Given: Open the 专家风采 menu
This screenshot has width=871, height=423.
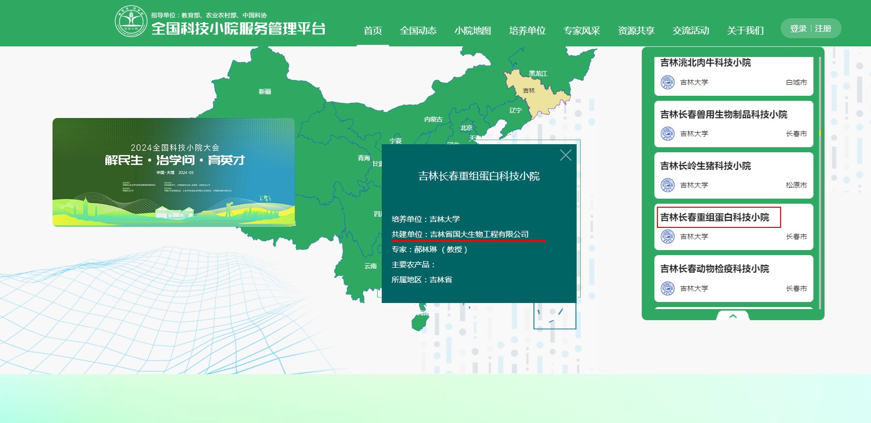Looking at the screenshot, I should point(582,31).
